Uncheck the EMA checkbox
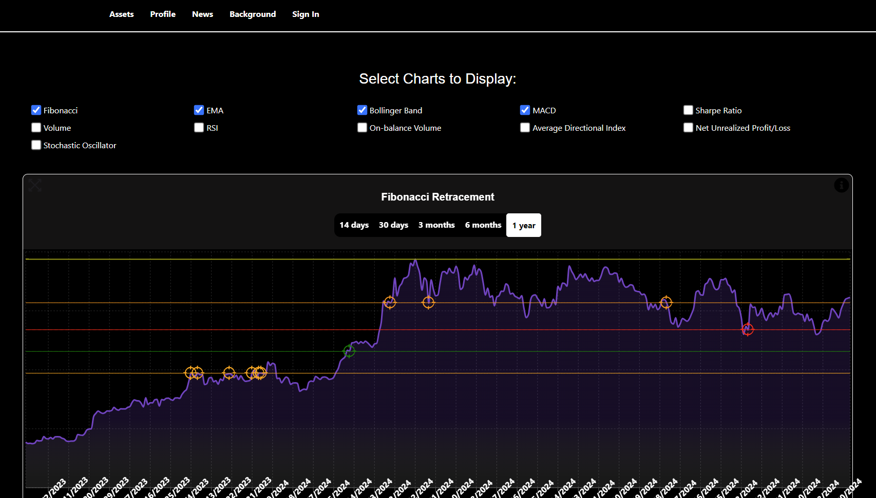The height and width of the screenshot is (498, 876). pyautogui.click(x=199, y=110)
